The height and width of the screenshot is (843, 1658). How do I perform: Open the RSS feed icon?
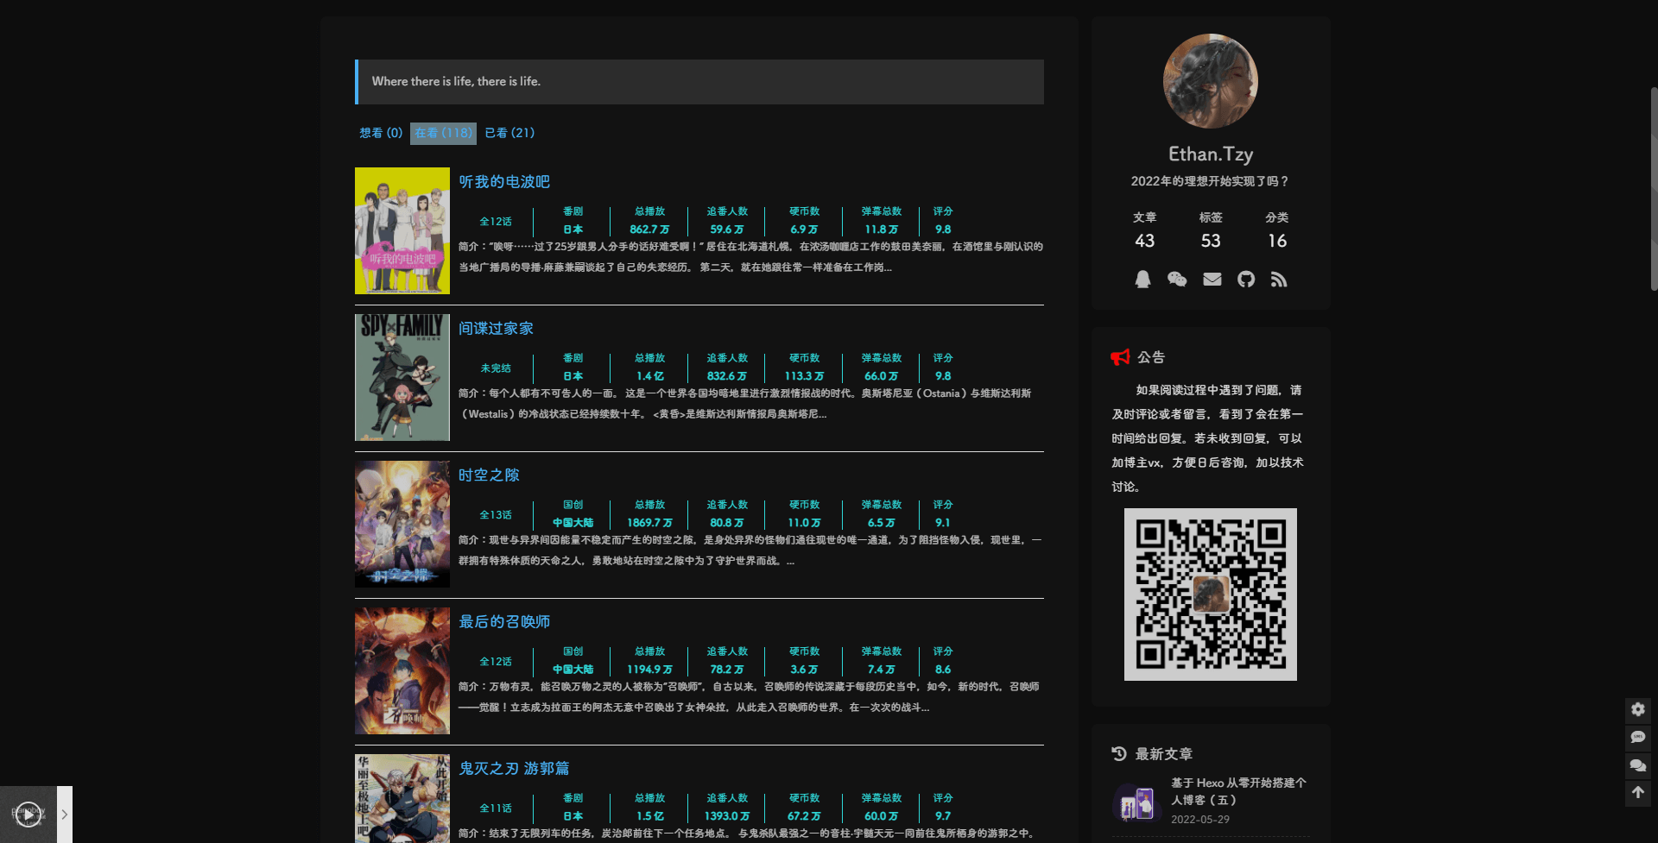pos(1279,280)
